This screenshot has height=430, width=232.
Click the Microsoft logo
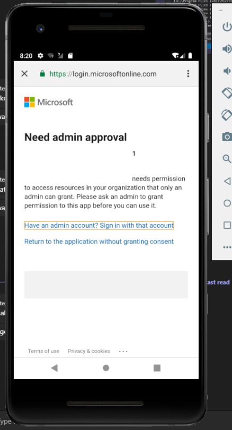[x=48, y=102]
